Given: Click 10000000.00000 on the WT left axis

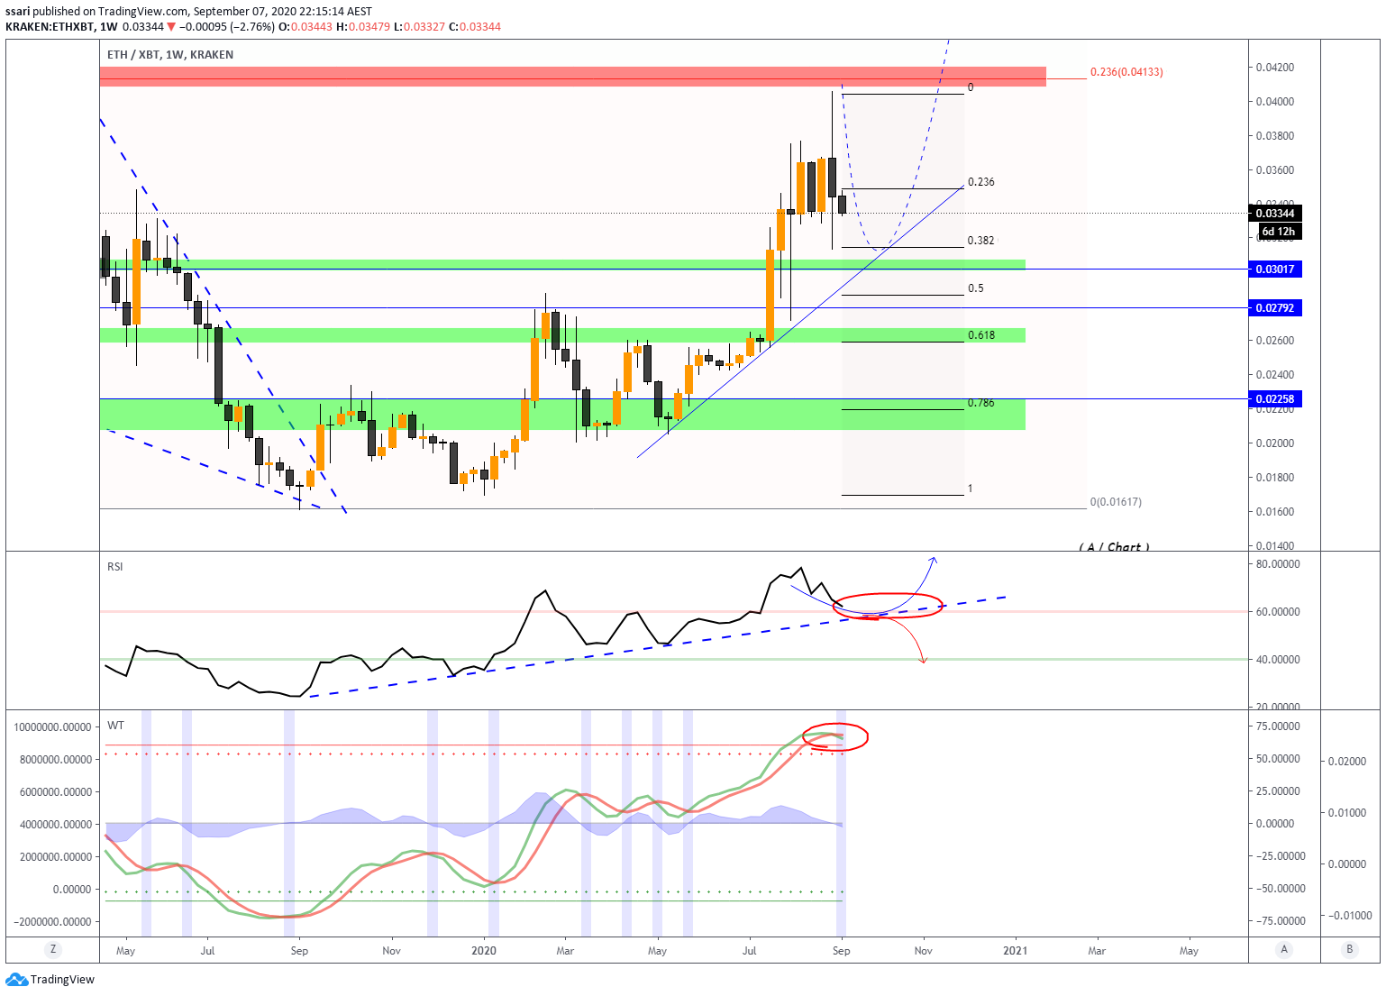Looking at the screenshot, I should (x=53, y=727).
